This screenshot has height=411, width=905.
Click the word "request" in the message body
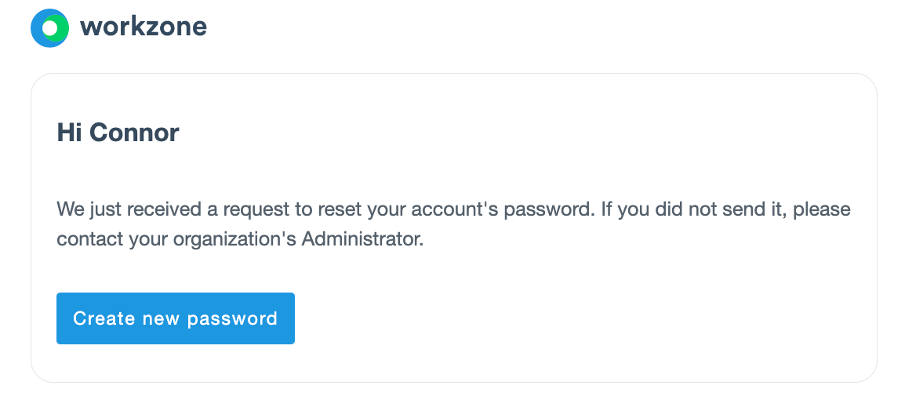(x=257, y=210)
